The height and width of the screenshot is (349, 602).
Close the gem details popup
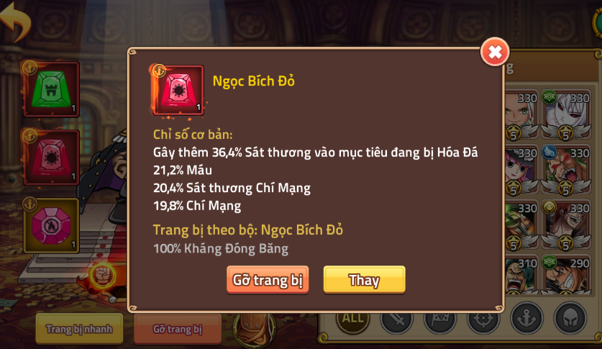[x=495, y=52]
